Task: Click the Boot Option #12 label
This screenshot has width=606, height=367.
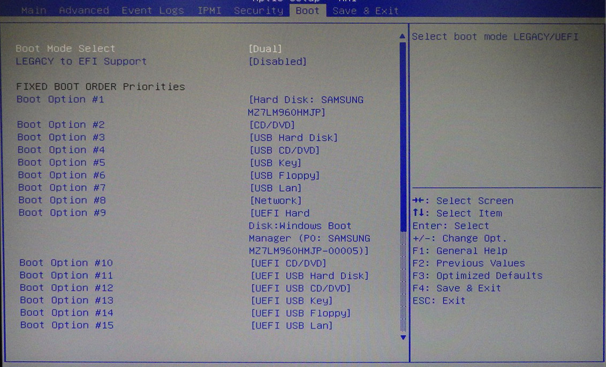Action: 66,288
